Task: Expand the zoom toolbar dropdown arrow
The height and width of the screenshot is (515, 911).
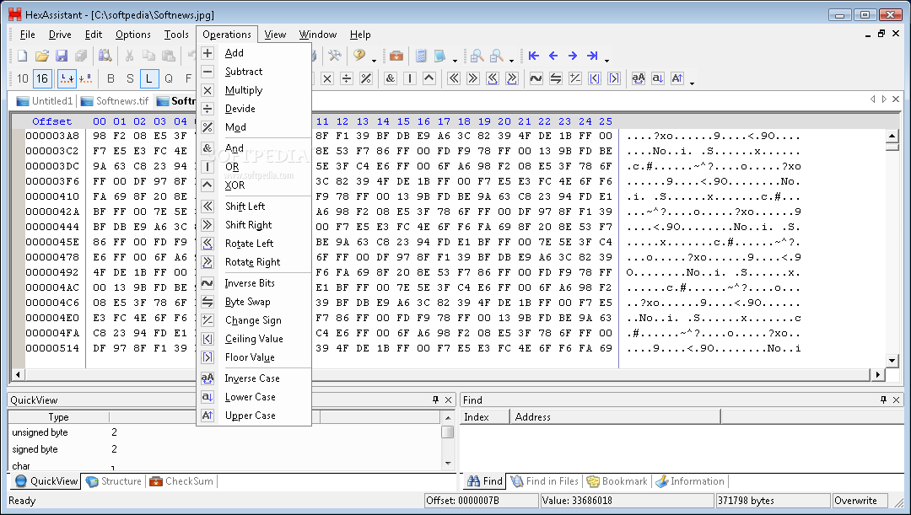Action: tap(511, 60)
